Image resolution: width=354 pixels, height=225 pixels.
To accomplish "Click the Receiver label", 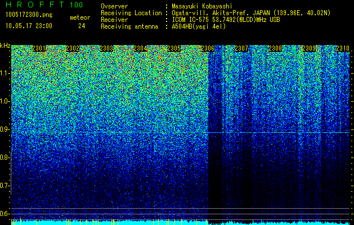I will (x=114, y=20).
